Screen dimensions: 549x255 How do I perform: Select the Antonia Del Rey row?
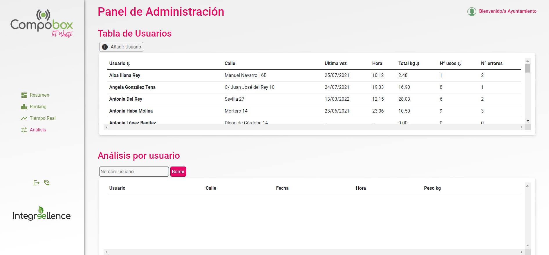pyautogui.click(x=126, y=99)
